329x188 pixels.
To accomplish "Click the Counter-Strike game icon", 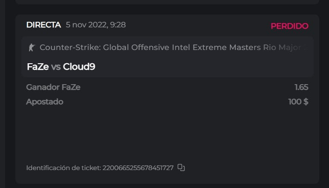I will (32, 47).
